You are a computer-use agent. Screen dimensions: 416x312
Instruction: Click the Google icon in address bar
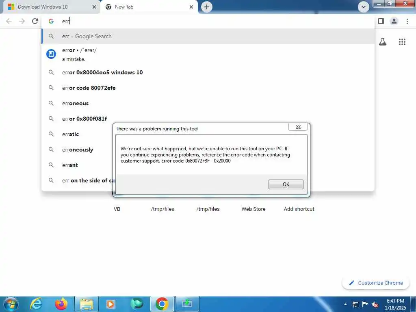(x=51, y=21)
